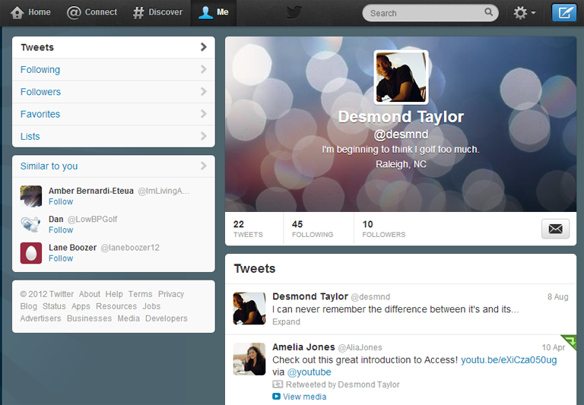Compose a new tweet button
Viewport: 584px width, 405px height.
(564, 13)
